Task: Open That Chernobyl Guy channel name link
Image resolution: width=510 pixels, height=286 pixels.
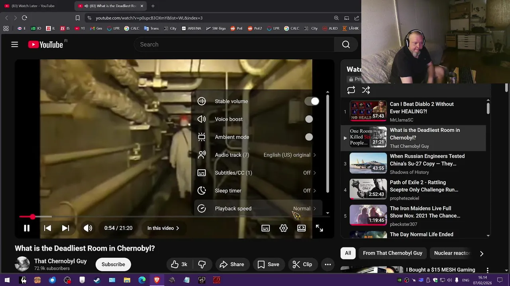Action: tap(61, 261)
